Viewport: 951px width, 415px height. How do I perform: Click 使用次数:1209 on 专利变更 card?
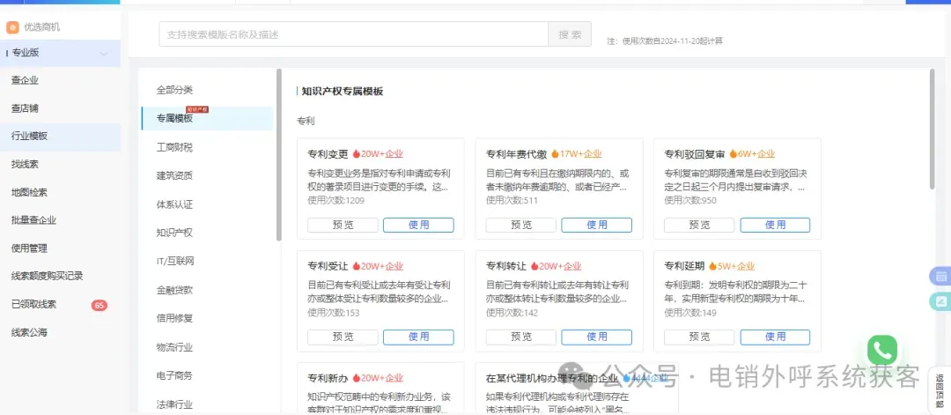pyautogui.click(x=336, y=201)
